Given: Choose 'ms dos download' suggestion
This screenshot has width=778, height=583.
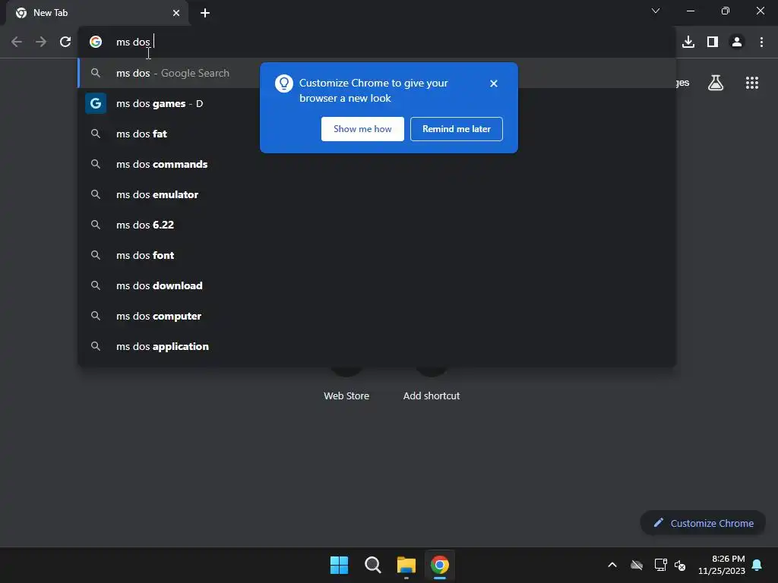Looking at the screenshot, I should tap(377, 285).
